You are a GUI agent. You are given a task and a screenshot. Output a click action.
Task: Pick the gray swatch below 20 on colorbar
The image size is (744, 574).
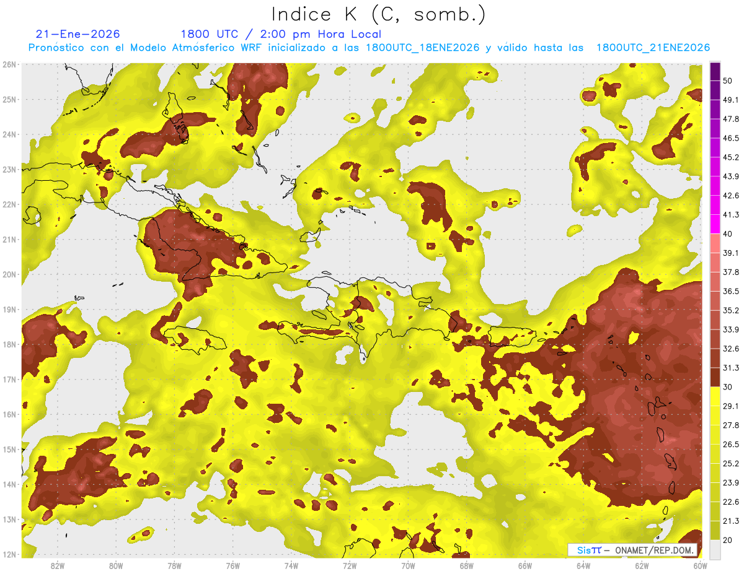pos(715,549)
